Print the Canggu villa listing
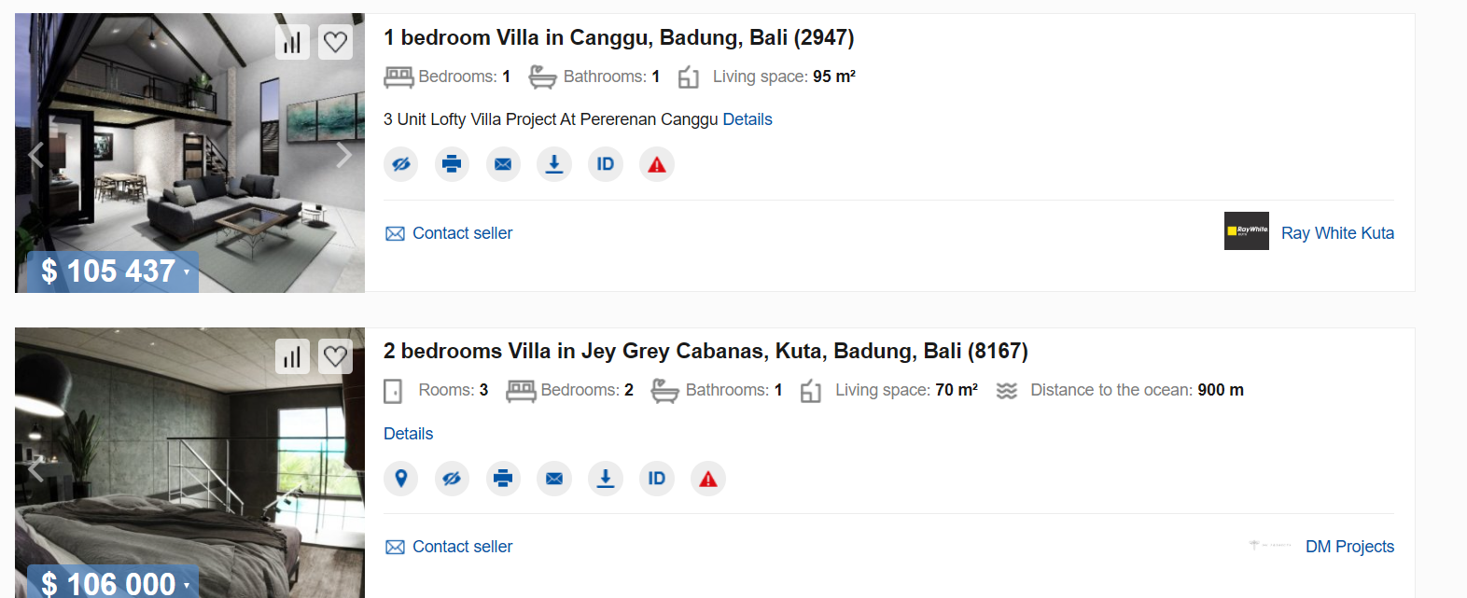Viewport: 1467px width, 598px height. [452, 164]
